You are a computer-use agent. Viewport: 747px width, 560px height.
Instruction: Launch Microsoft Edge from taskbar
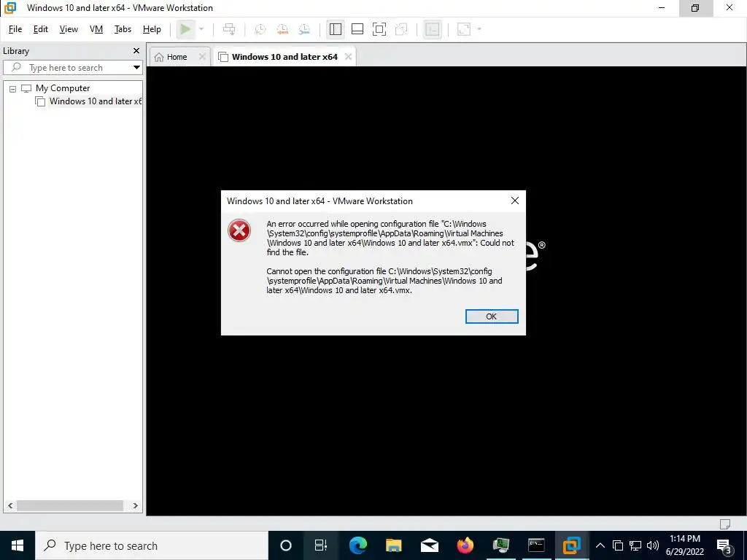357,545
